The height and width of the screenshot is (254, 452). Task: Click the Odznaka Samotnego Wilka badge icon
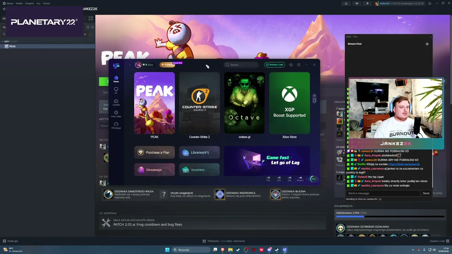108,194
